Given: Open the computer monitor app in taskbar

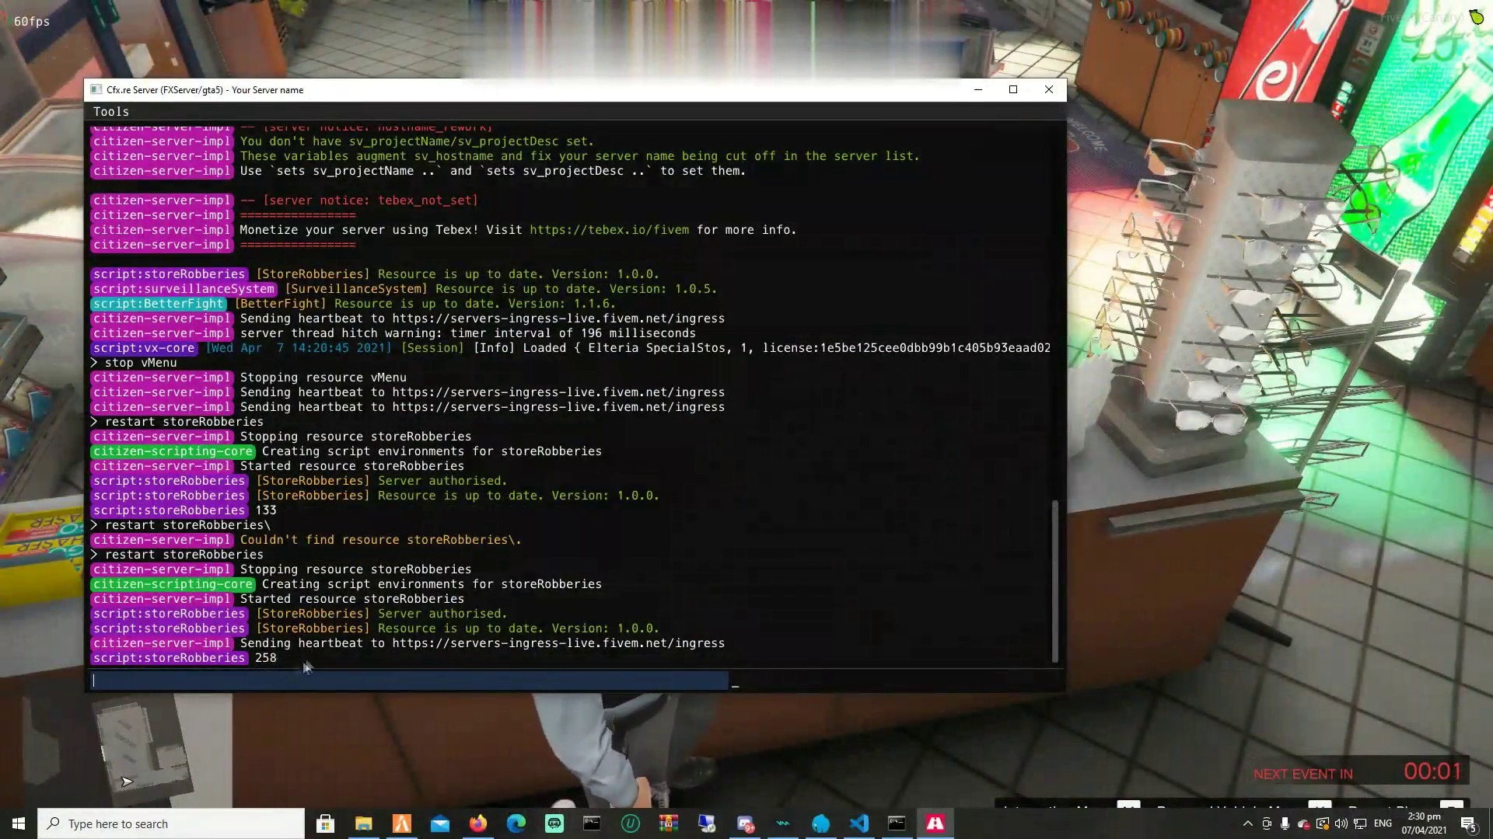Looking at the screenshot, I should coord(707,823).
